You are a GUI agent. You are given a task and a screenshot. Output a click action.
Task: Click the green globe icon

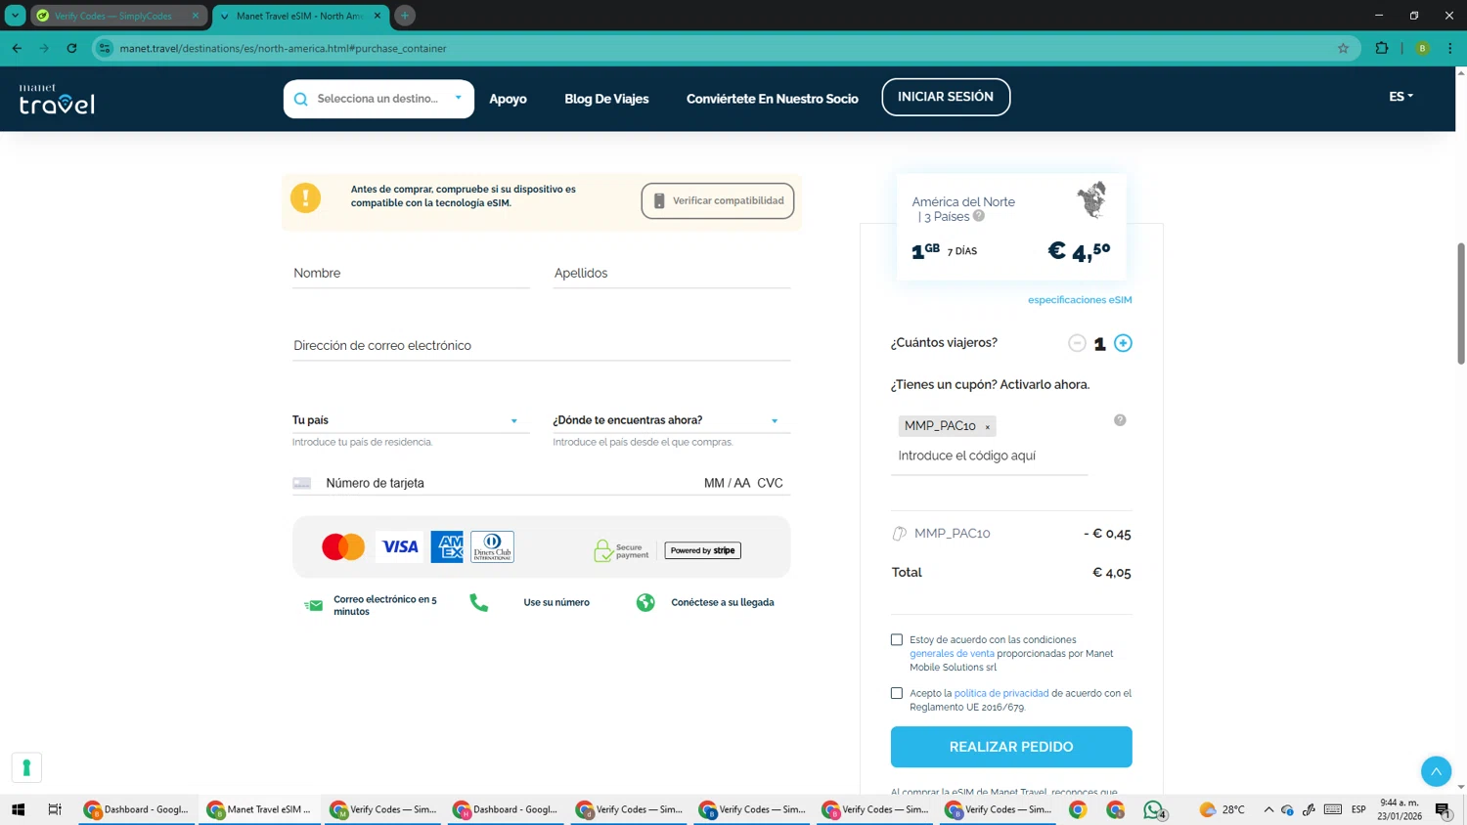[645, 603]
